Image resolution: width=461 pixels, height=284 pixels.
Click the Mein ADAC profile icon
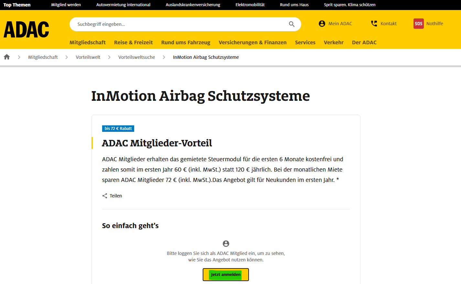coord(322,24)
